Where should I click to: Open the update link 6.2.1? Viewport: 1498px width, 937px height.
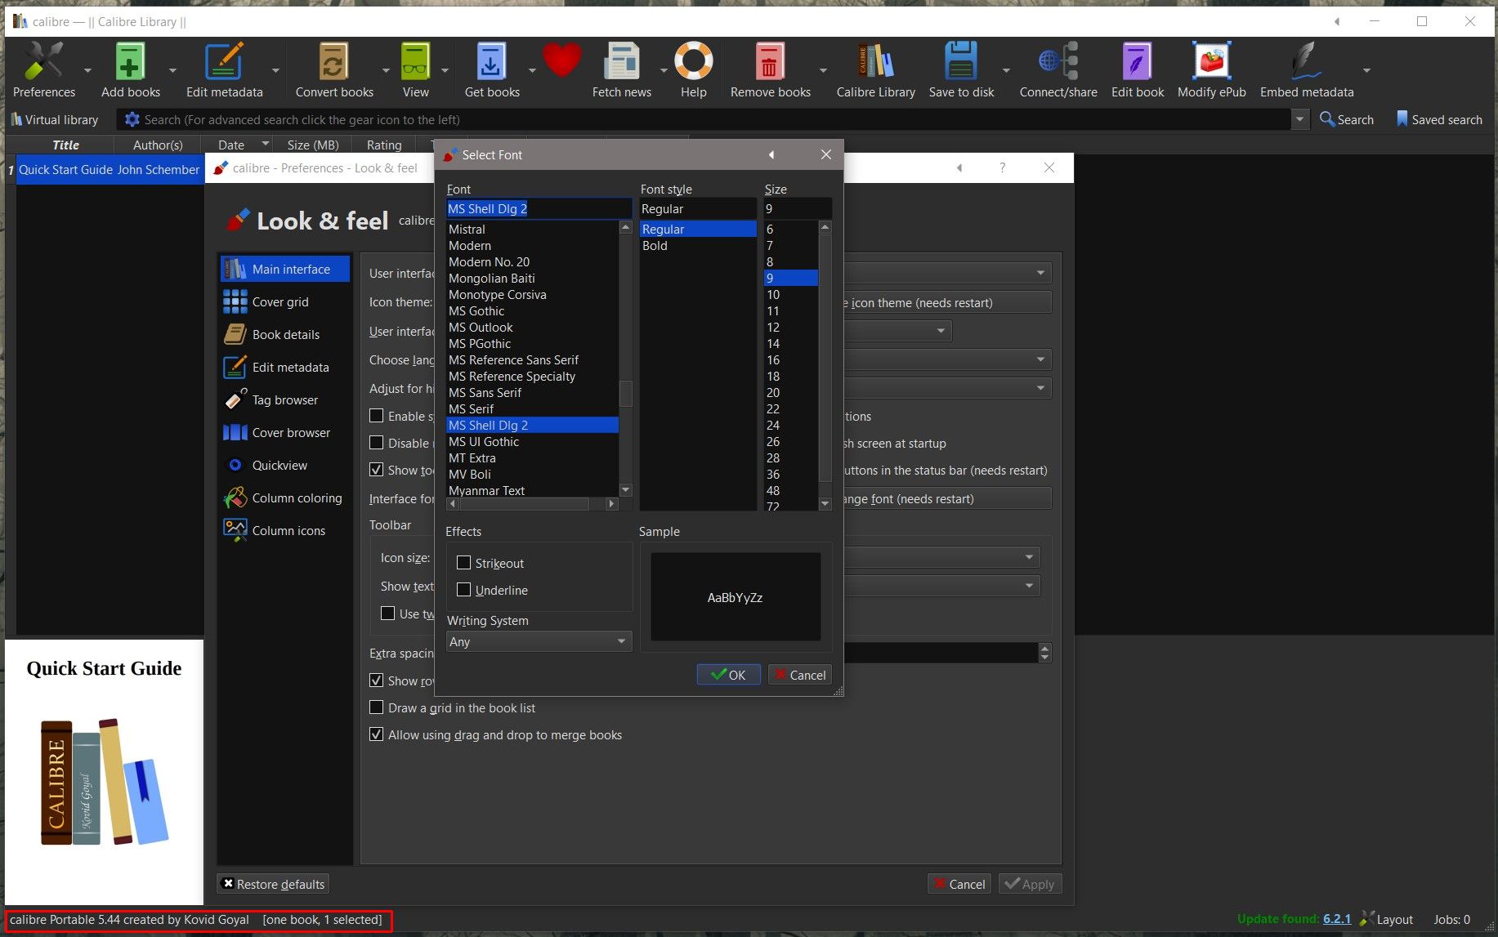1337,919
